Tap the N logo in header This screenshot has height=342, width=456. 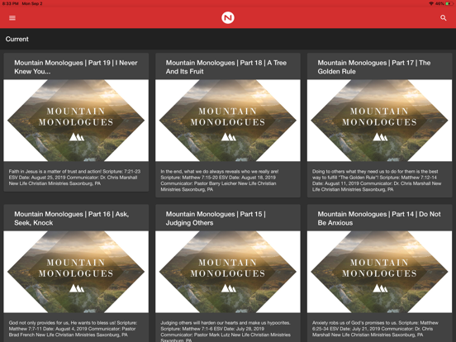coord(228,17)
